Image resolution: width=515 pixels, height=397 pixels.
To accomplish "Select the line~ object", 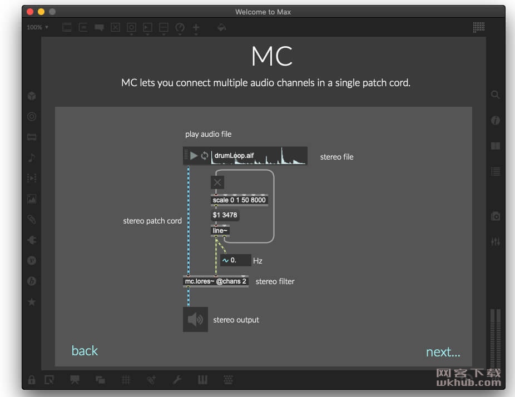I will (x=220, y=231).
